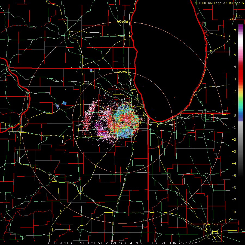This screenshot has height=245, width=245.
Task: Click the 6 value on the color scale
Action: coord(235,43)
